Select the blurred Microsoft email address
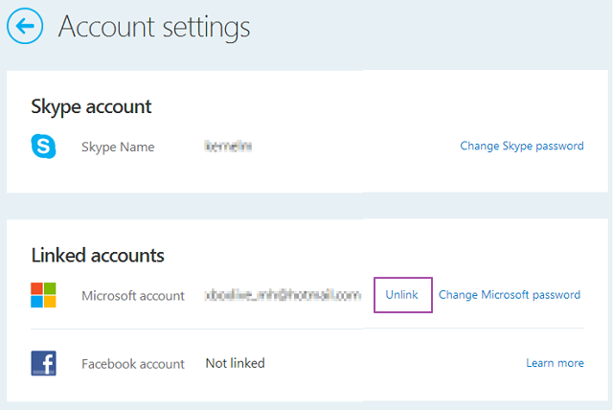The width and height of the screenshot is (613, 410). (x=282, y=295)
